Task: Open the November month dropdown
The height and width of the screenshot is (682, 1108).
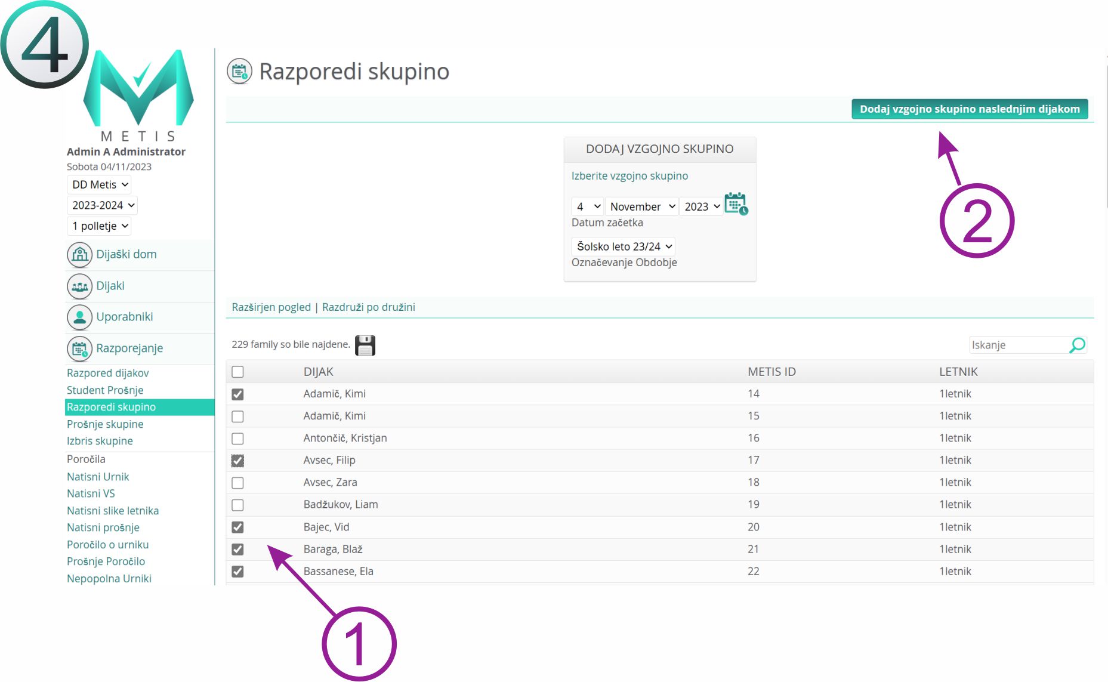Action: click(x=642, y=206)
